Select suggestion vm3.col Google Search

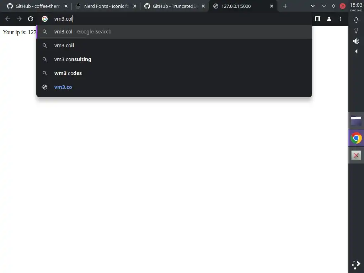coord(174,32)
